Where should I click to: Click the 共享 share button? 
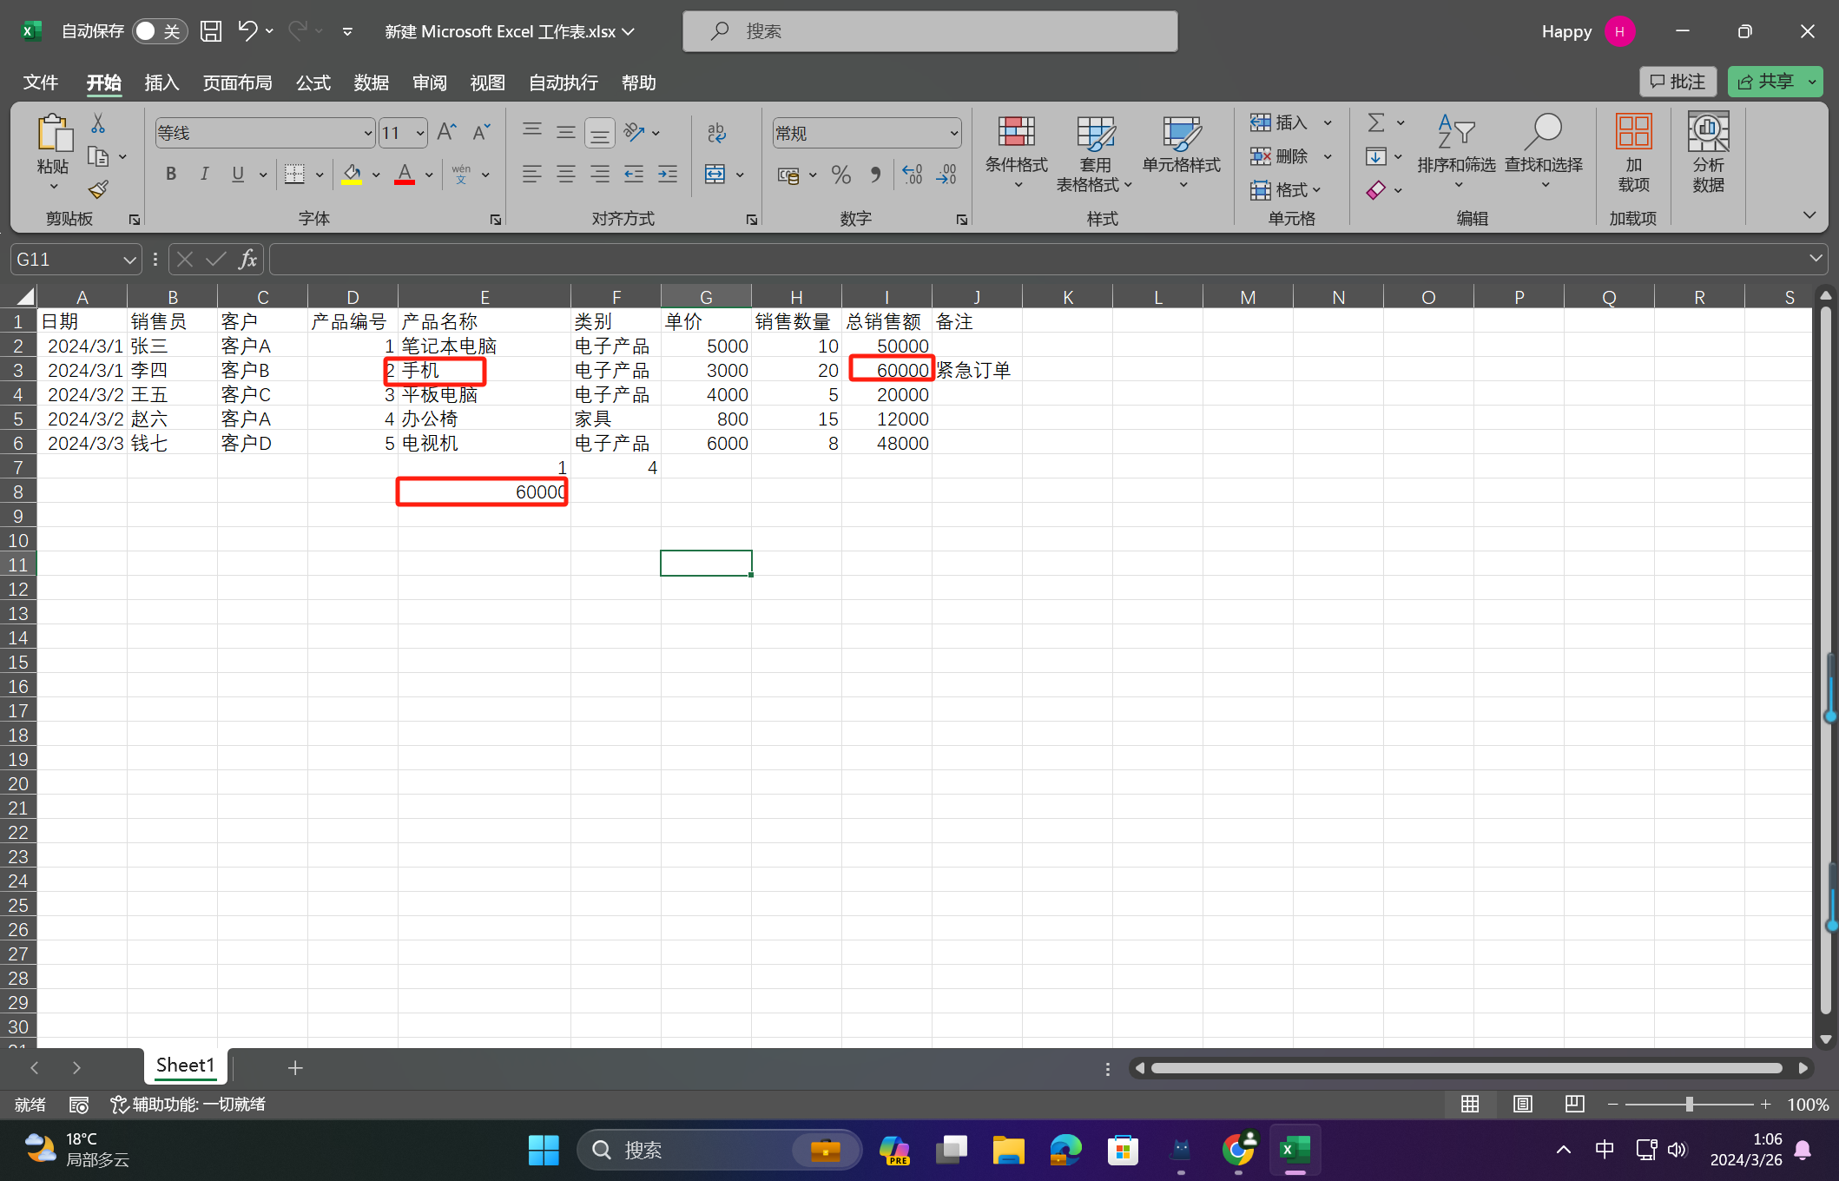[1766, 82]
